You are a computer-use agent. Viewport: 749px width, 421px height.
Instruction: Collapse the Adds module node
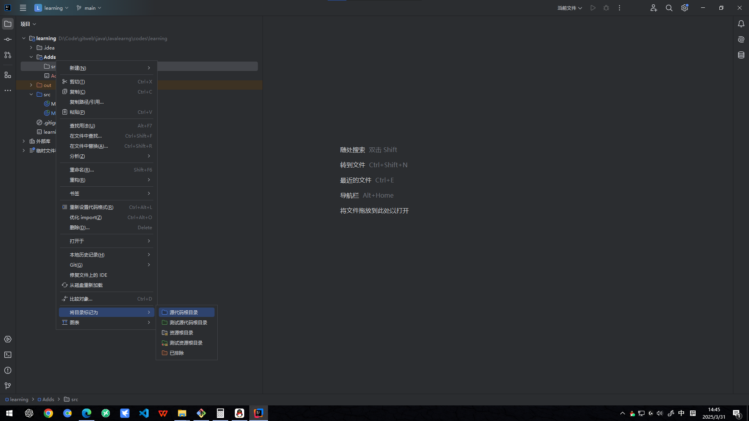pyautogui.click(x=31, y=57)
